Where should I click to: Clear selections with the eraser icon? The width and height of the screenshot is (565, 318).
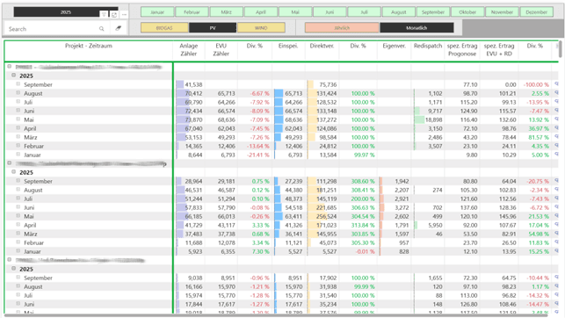click(119, 28)
